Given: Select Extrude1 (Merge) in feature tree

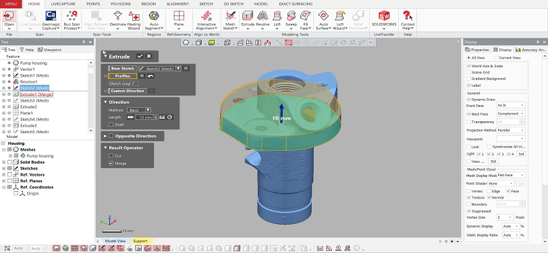Looking at the screenshot, I should (x=36, y=94).
